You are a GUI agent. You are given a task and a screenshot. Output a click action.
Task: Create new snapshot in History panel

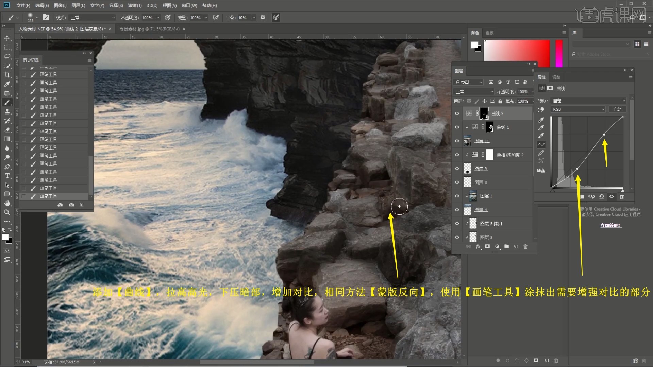pos(71,205)
